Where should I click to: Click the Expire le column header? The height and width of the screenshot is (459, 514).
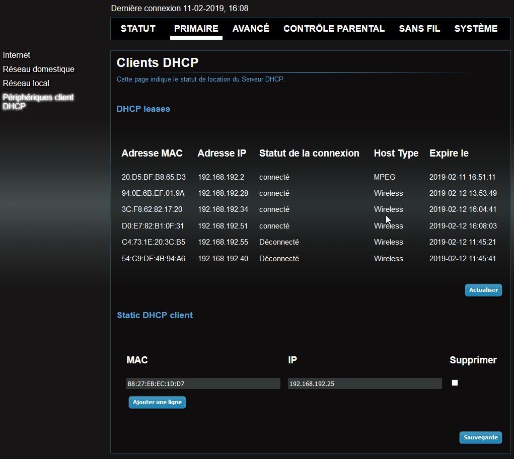point(449,153)
